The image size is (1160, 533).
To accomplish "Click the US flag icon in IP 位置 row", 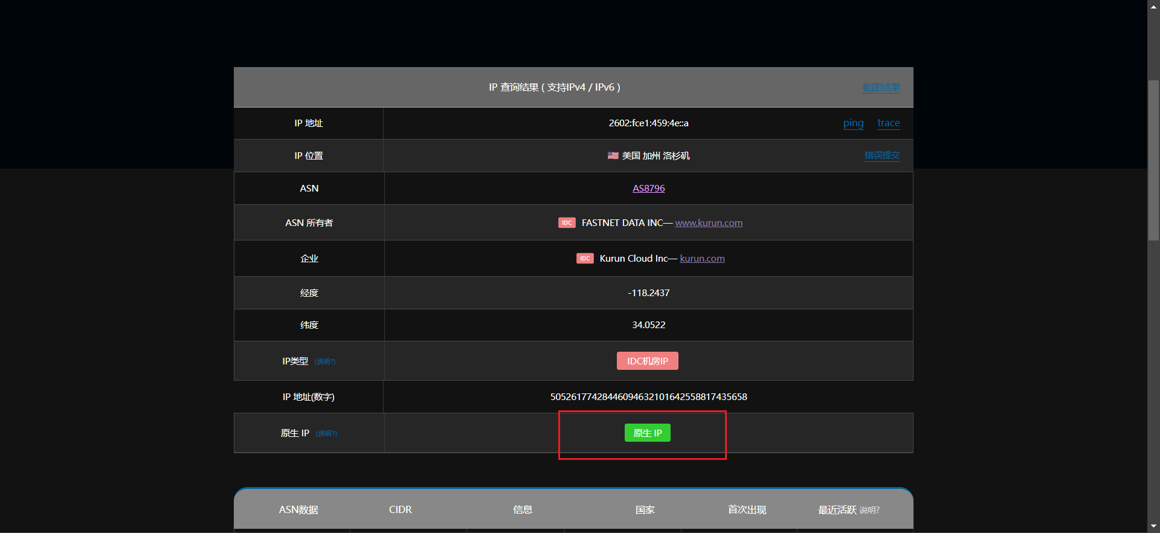I will coord(613,155).
